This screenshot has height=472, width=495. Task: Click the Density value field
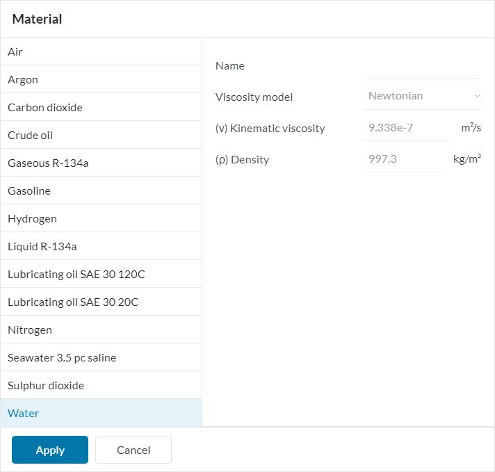(403, 159)
